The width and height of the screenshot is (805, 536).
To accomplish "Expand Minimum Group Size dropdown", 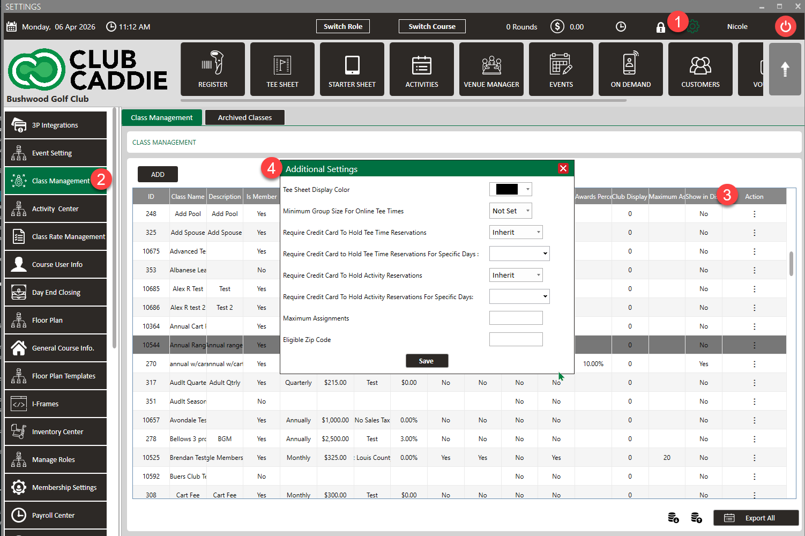I will point(510,211).
